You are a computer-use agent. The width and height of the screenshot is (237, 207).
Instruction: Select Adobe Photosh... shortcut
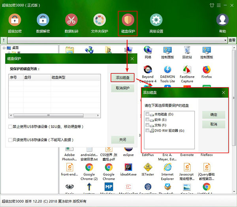click(70, 154)
